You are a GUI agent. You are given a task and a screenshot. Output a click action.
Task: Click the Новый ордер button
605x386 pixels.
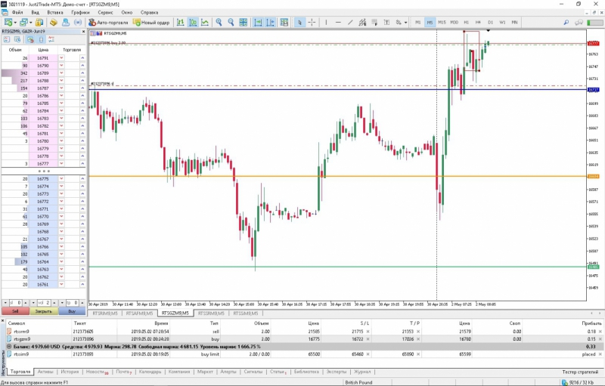click(x=152, y=23)
